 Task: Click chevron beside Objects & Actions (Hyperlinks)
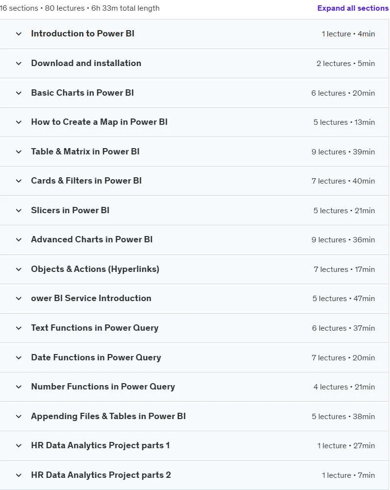tap(19, 270)
